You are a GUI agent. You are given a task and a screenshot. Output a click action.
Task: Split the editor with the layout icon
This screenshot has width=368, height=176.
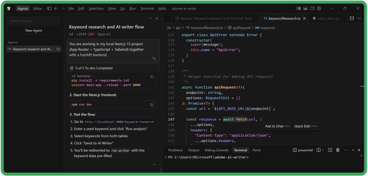coord(352,18)
